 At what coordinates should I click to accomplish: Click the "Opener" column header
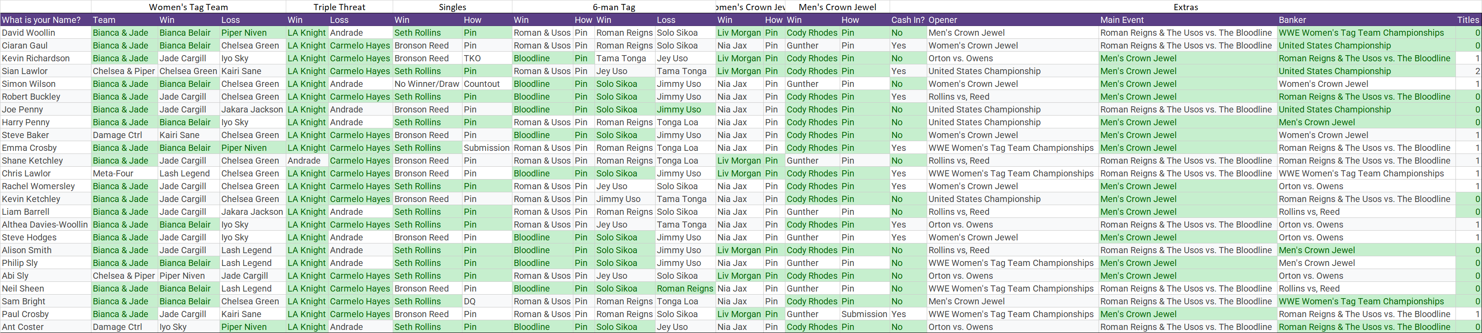point(943,20)
